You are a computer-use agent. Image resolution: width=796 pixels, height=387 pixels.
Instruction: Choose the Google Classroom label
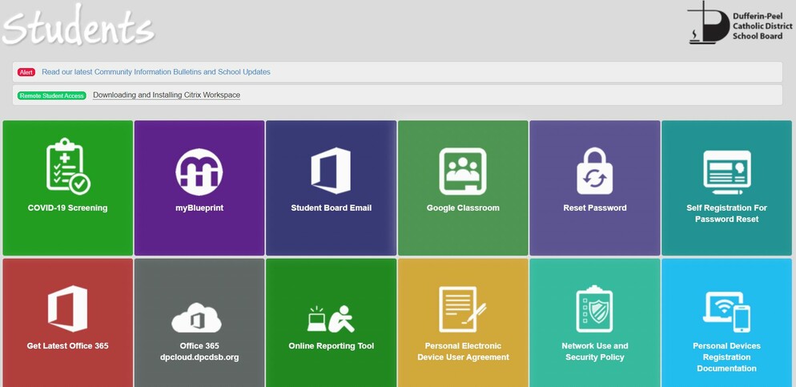coord(463,208)
